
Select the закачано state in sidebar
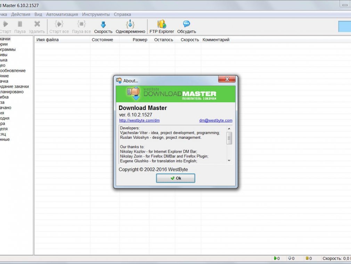click(6, 108)
